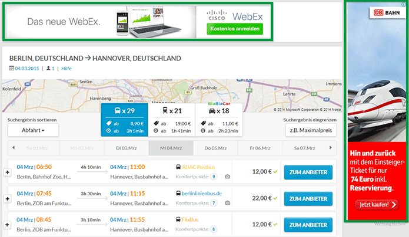Expand the 07:45 berlinlinienbus.de trip
The height and width of the screenshot is (237, 409).
[x=8, y=198]
